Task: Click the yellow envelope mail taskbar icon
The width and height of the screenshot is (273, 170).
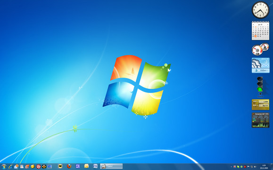Action: 86,166
